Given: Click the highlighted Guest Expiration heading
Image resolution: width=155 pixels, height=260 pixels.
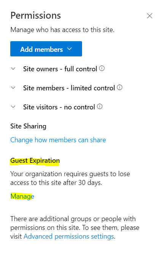Looking at the screenshot, I should pos(35,160).
